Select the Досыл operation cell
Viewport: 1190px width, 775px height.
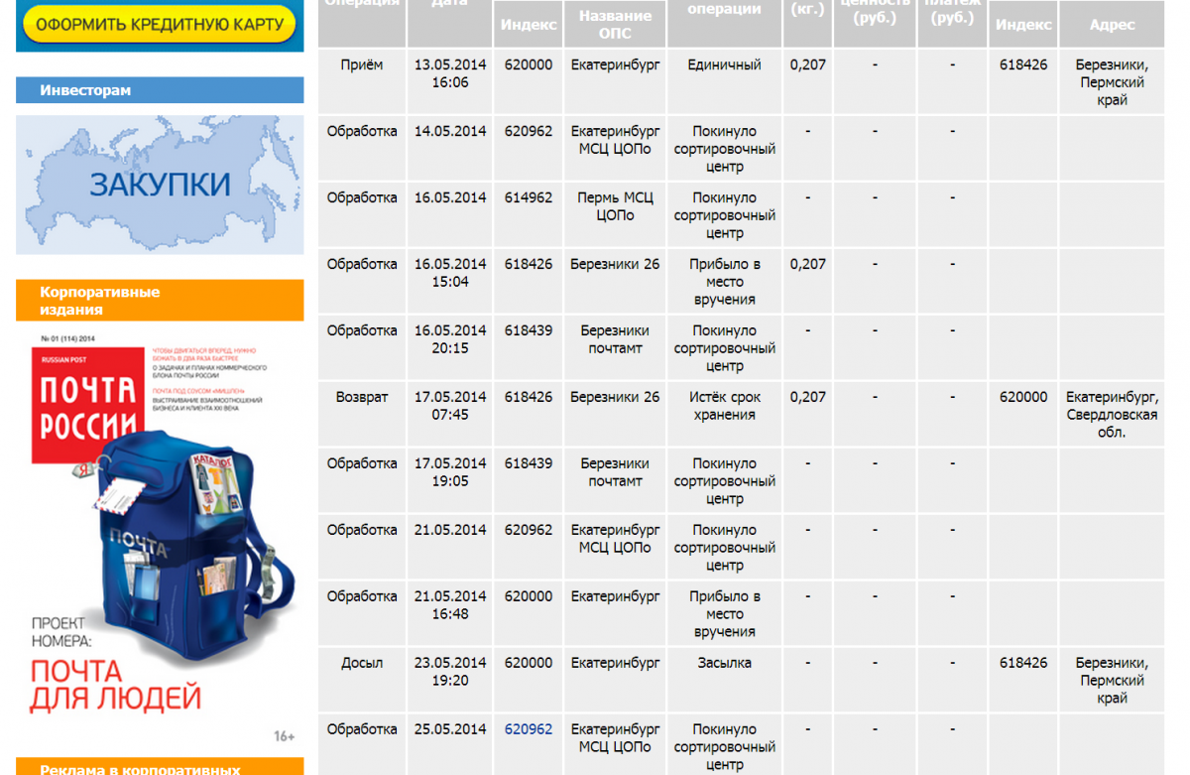click(362, 663)
